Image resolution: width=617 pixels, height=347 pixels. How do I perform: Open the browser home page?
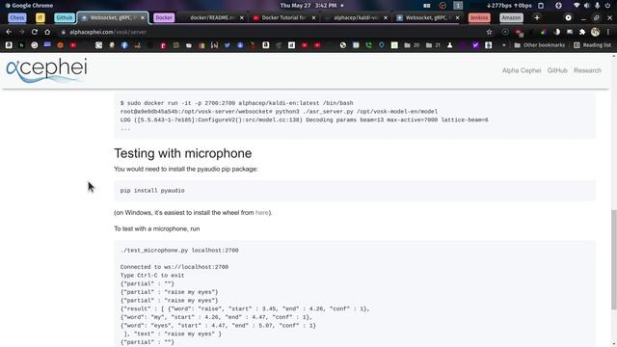click(x=47, y=32)
